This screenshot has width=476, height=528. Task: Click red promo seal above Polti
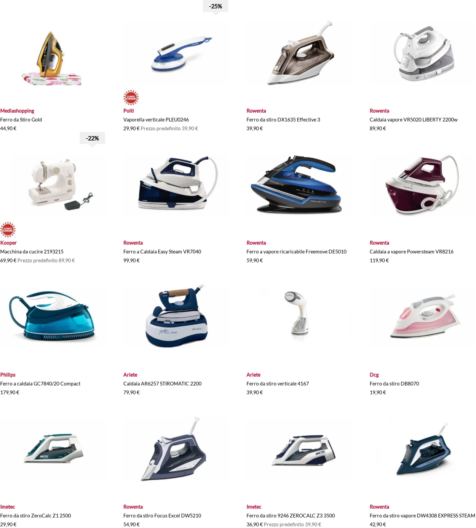click(x=131, y=98)
